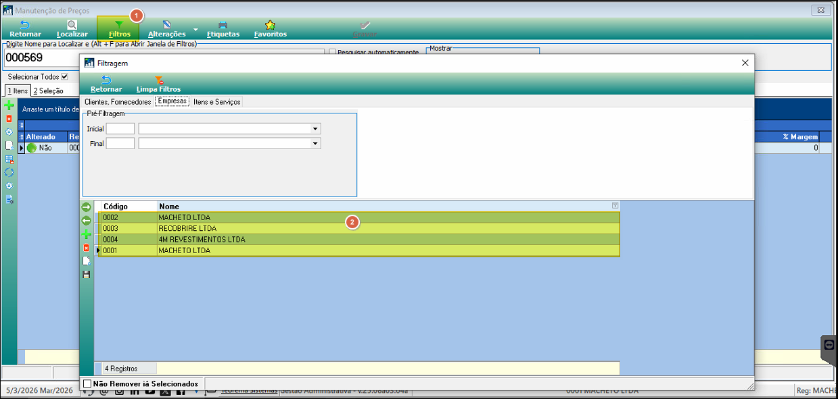This screenshot has width=838, height=399.
Task: Click page icon in Filtragem side strip
Action: 86,261
